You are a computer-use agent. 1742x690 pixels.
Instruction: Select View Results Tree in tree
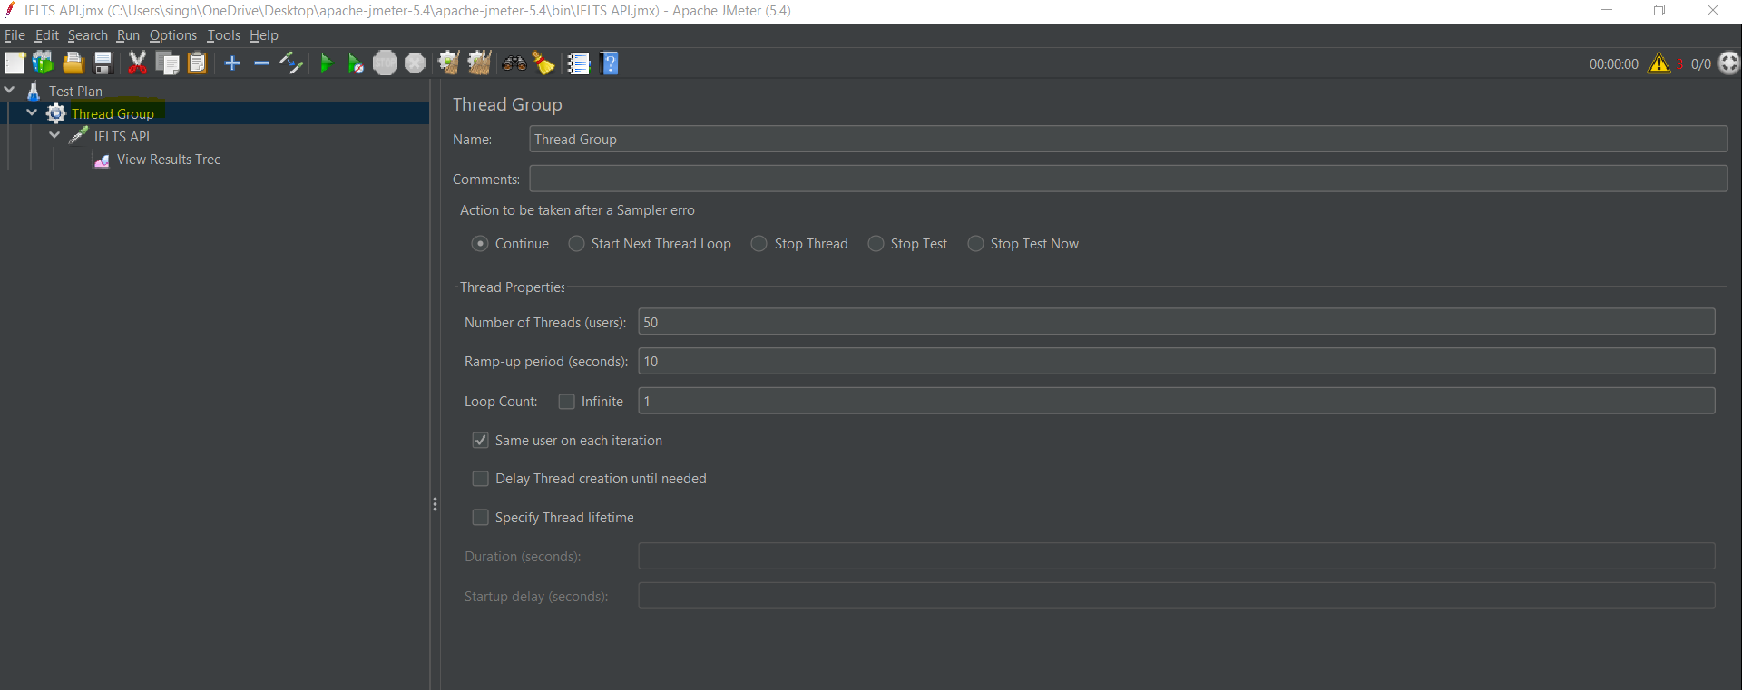[x=169, y=160]
